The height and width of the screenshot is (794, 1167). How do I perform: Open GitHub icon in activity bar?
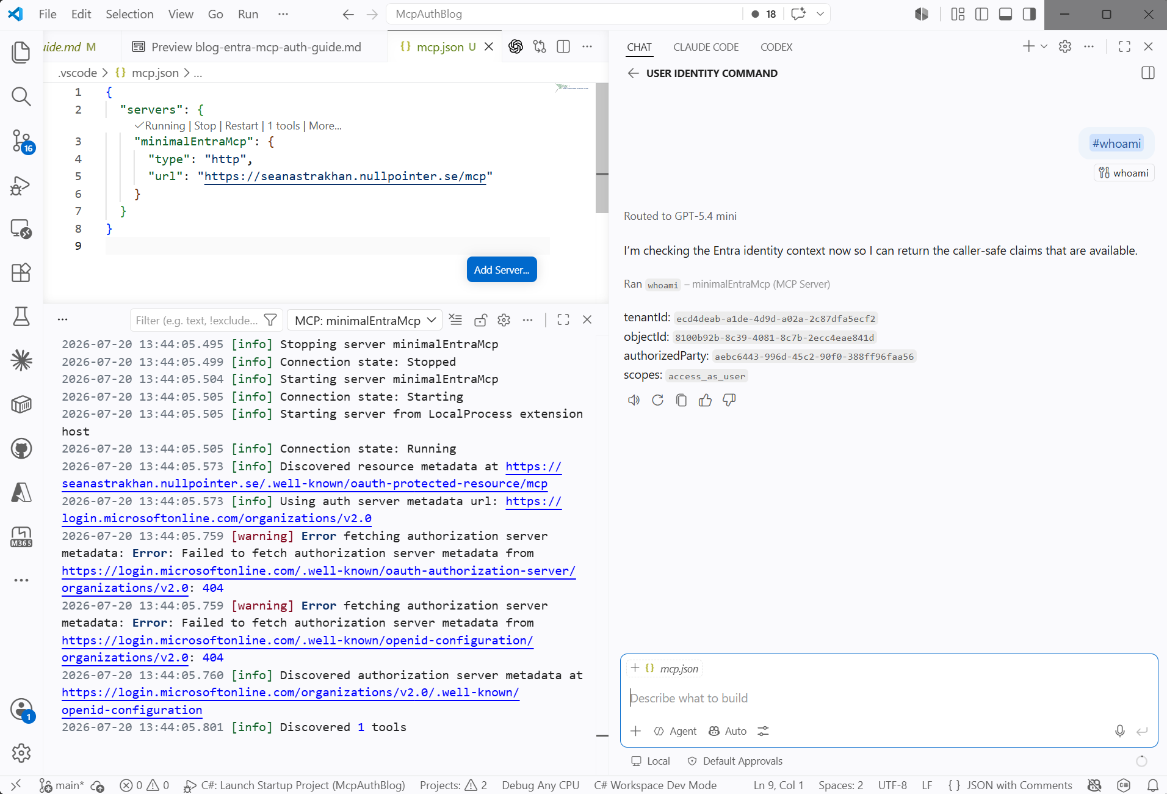21,449
